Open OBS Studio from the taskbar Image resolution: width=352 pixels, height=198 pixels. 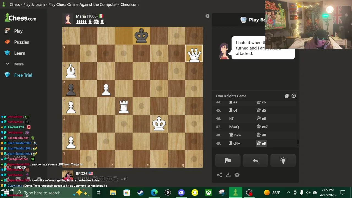click(x=249, y=193)
